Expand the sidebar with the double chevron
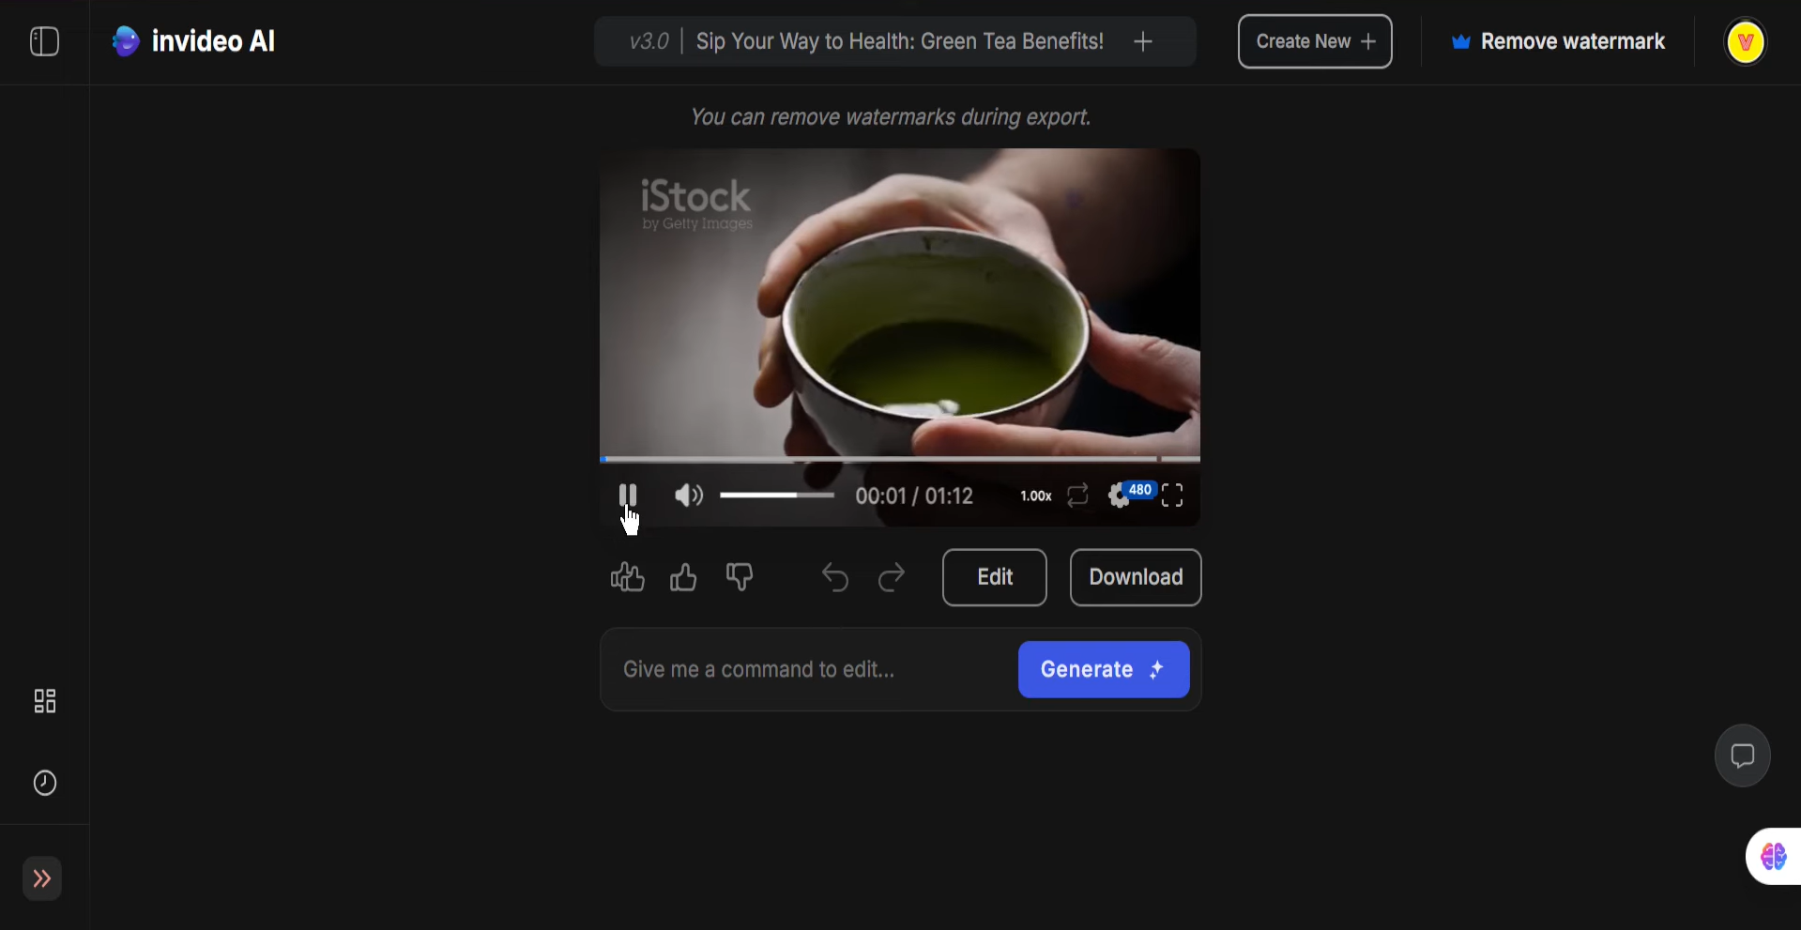The width and height of the screenshot is (1801, 930). point(41,879)
